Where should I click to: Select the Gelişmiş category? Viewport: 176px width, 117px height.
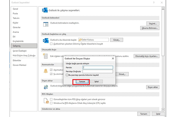pyautogui.click(x=24, y=46)
